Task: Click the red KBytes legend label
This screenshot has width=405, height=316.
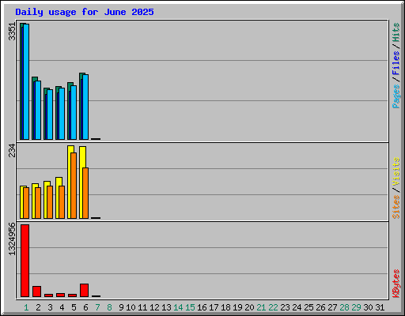Action: click(x=396, y=284)
